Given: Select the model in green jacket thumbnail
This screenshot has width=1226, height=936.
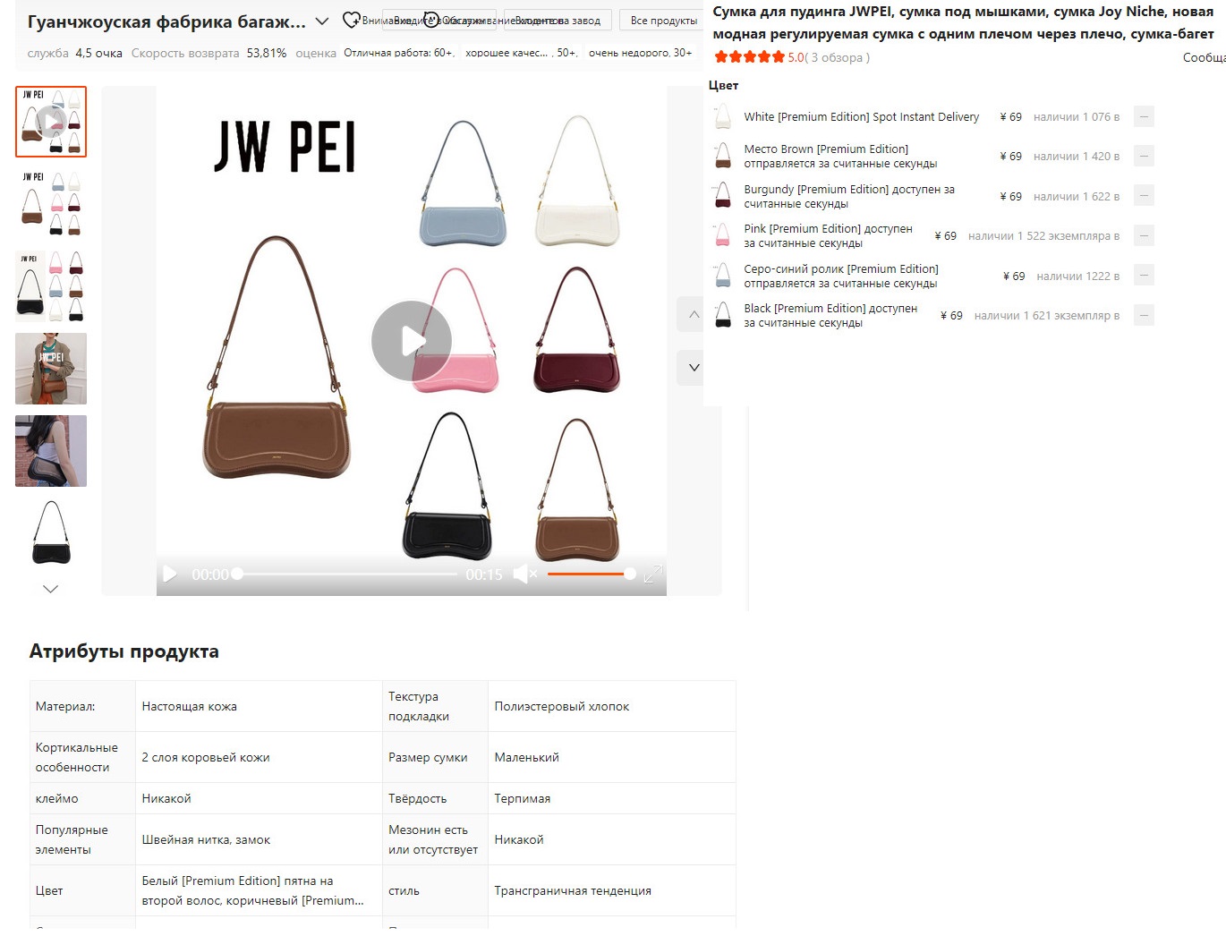Looking at the screenshot, I should (51, 369).
